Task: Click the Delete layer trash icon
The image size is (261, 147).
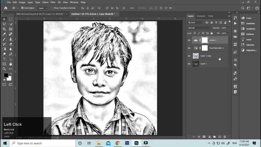Action: point(225,137)
